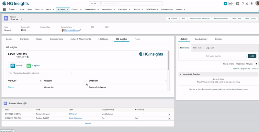Open the Help question mark icon
This screenshot has width=259, height=132.
coord(242,4)
